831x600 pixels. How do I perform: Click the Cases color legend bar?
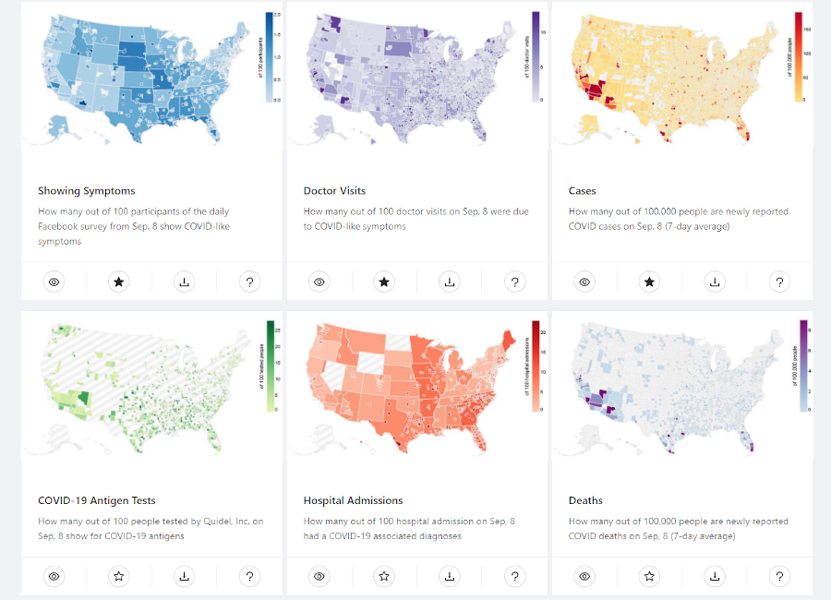(799, 55)
